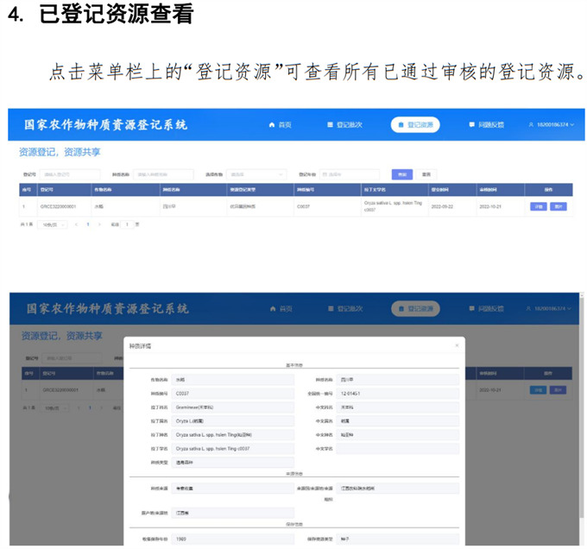Image resolution: width=587 pixels, height=549 pixels.
Task: Click previous-page arrow in first screenshot's pagination
Action: tap(76, 224)
